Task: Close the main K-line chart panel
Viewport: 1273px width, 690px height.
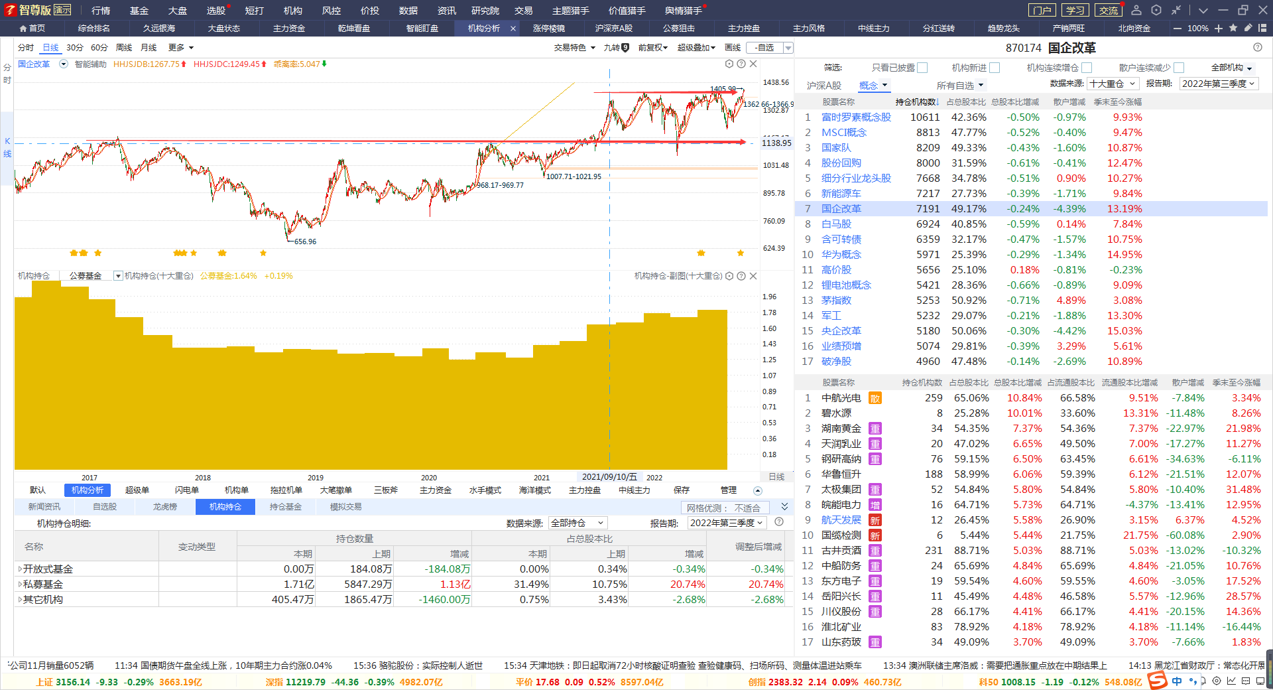Action: coord(753,64)
